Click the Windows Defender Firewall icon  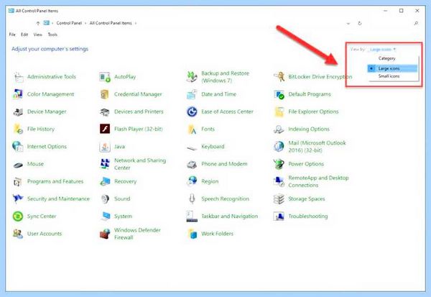(105, 234)
